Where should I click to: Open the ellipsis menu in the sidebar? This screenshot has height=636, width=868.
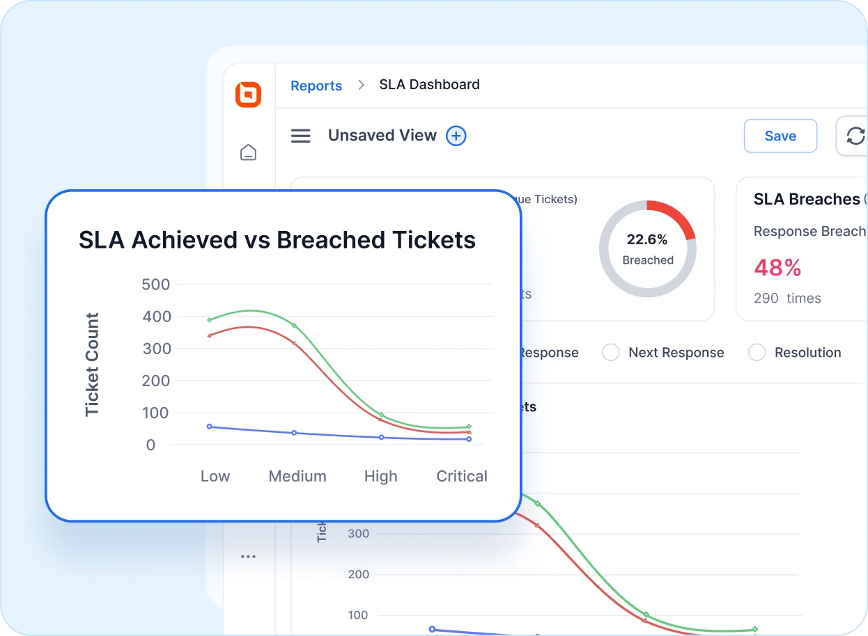(249, 555)
